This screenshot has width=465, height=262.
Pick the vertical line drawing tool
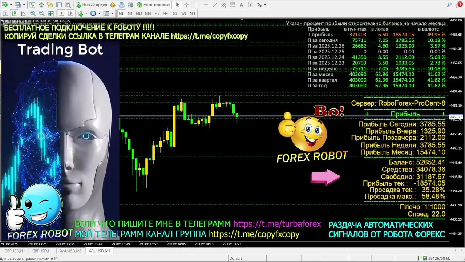pos(197,5)
